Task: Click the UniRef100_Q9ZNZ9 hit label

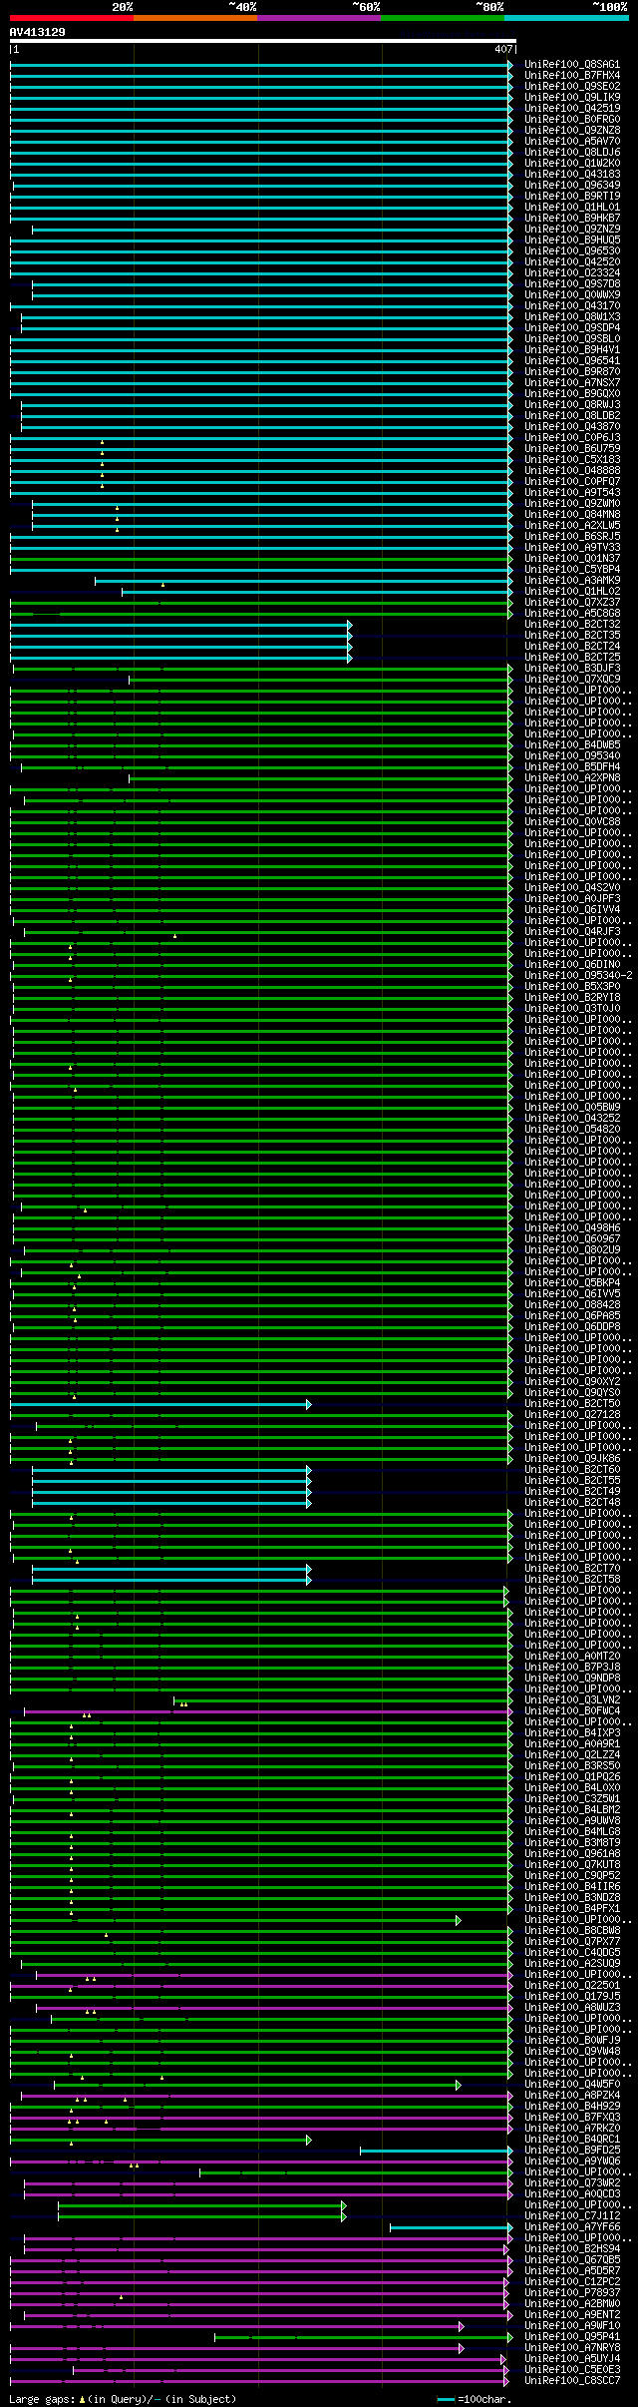Action: [x=572, y=230]
